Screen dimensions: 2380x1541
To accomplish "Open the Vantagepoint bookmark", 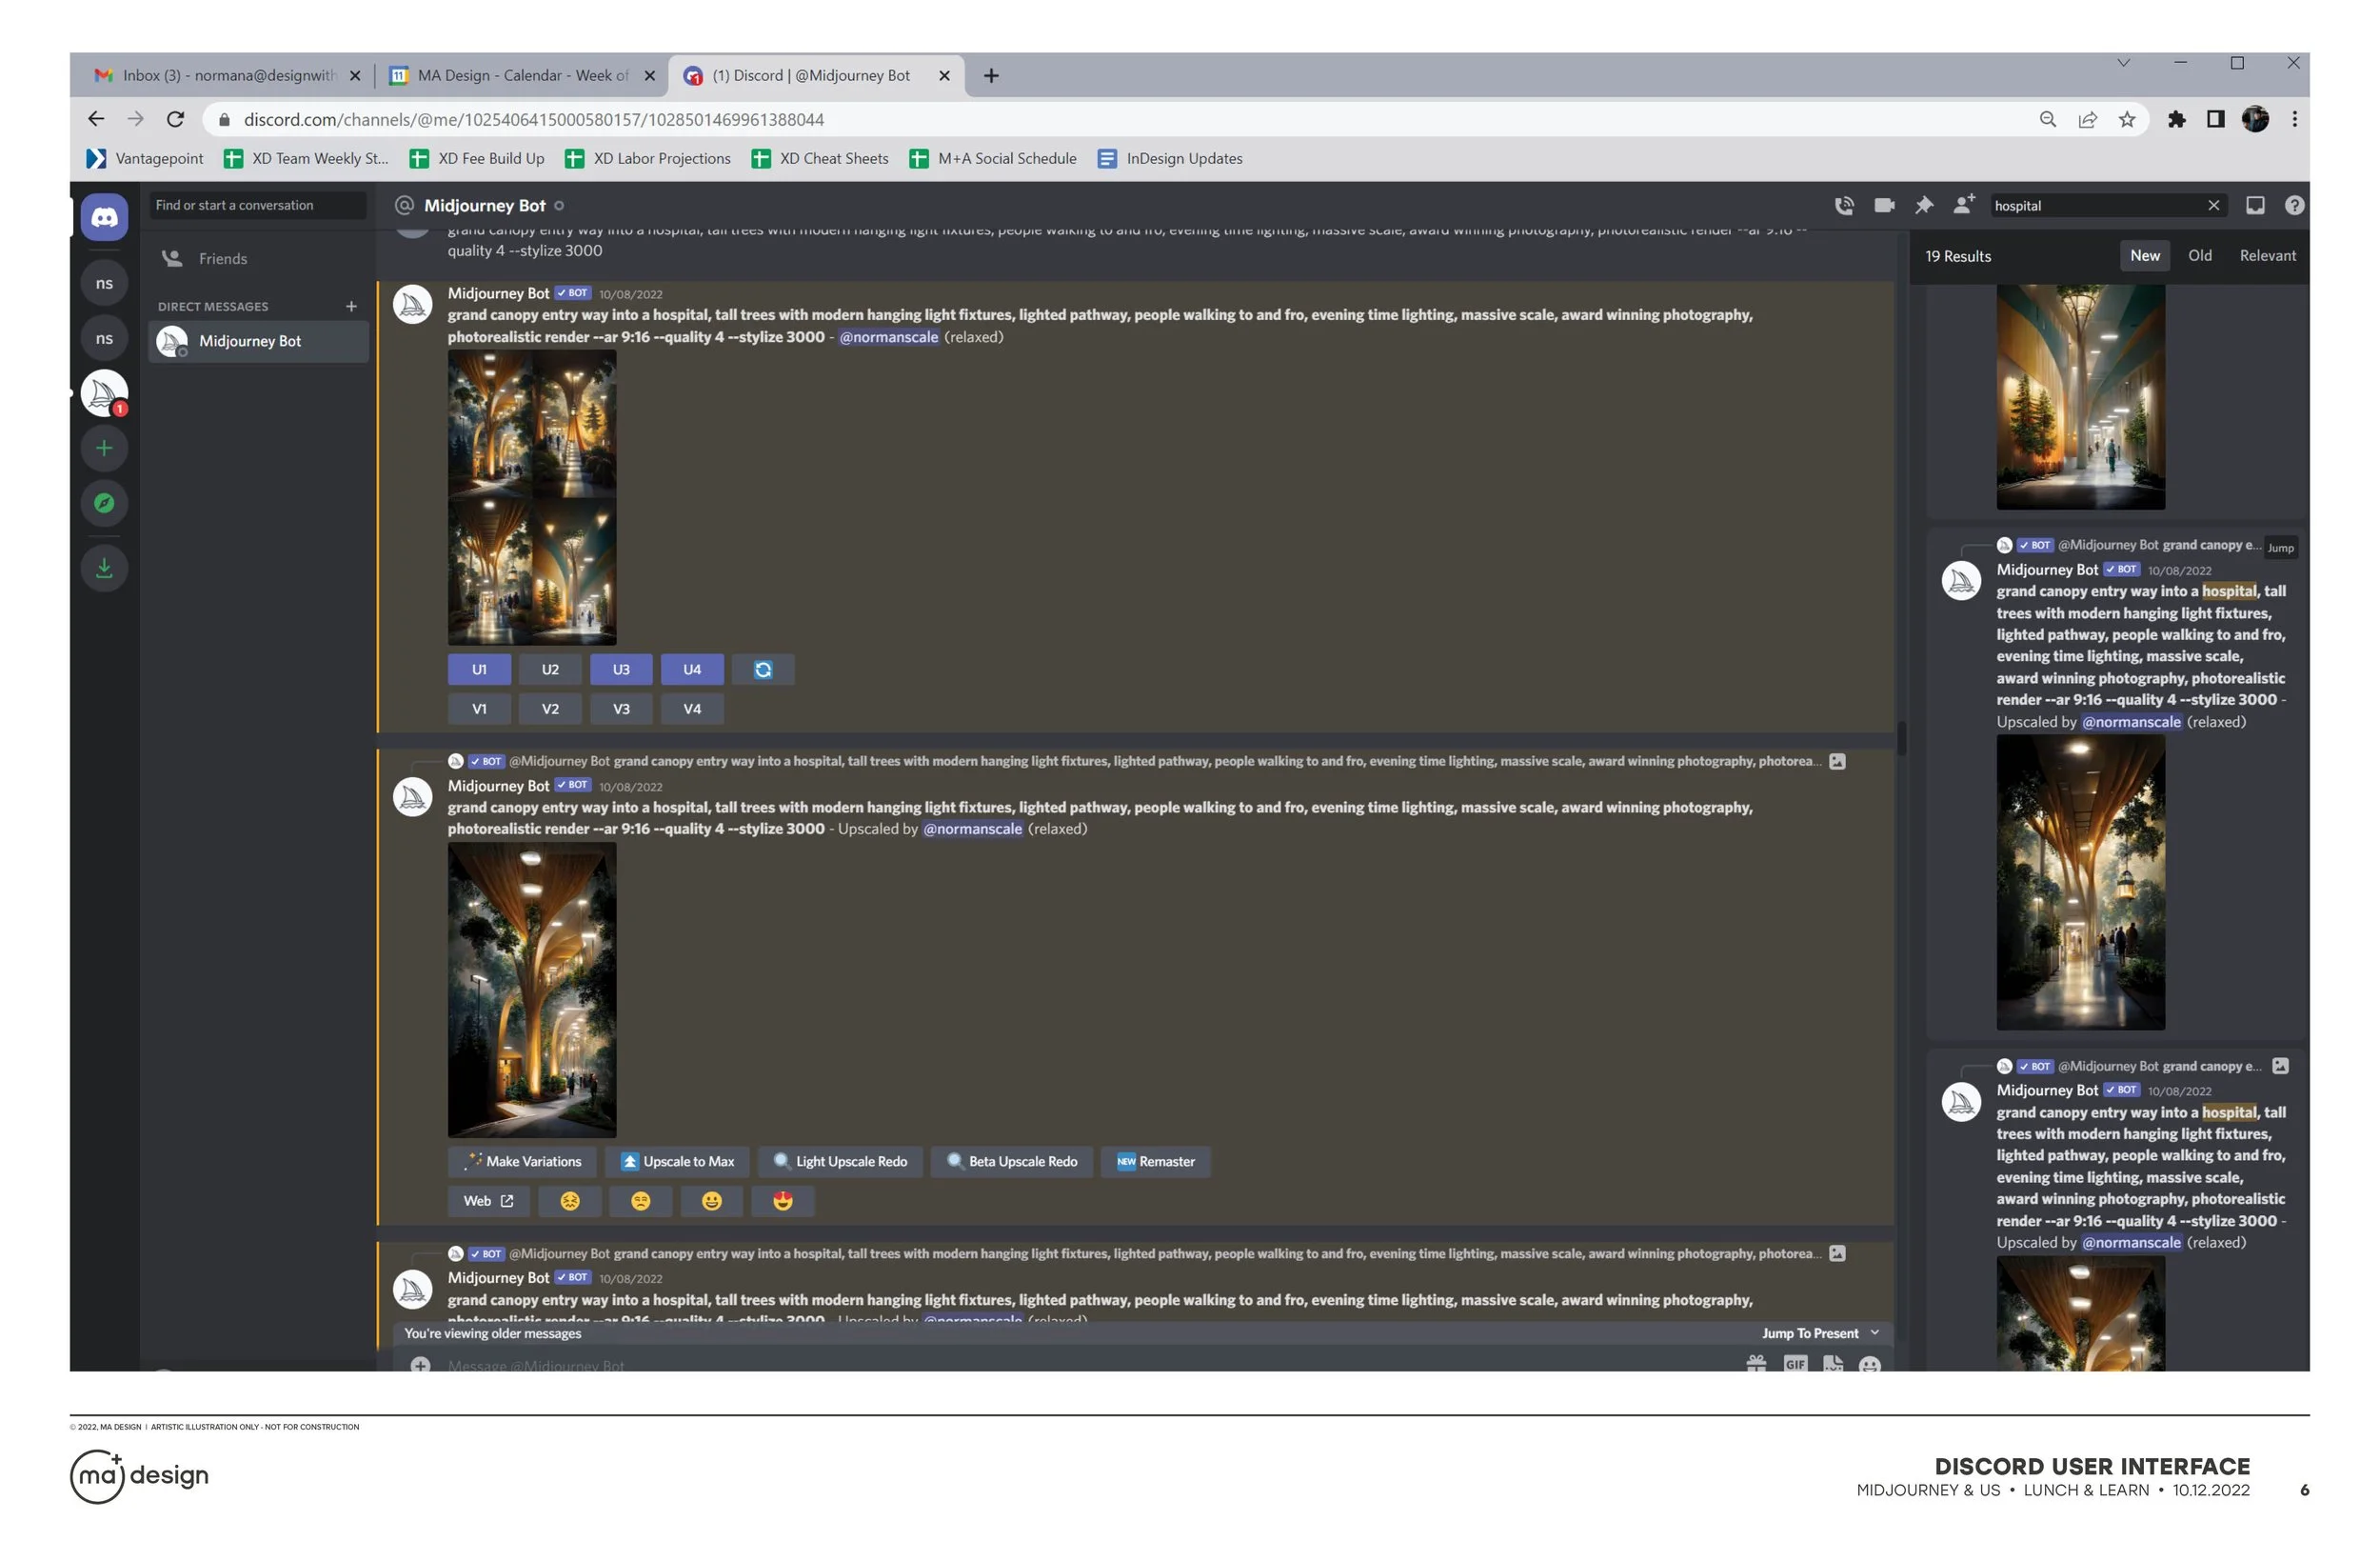I will [145, 158].
